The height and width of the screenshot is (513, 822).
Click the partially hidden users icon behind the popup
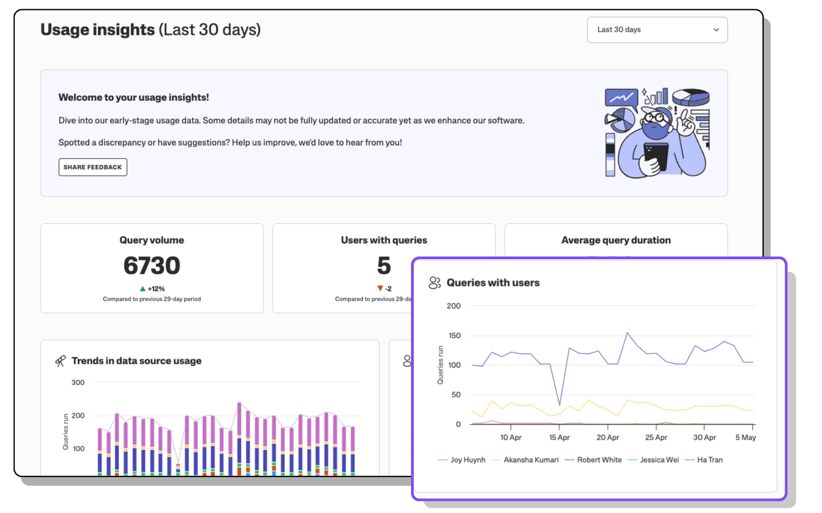407,361
